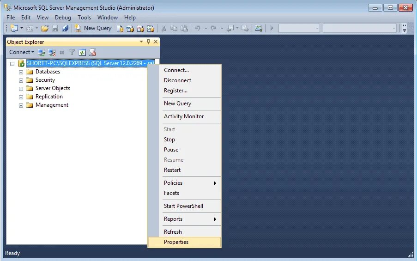
Task: Open the Help menu
Action: 130,18
